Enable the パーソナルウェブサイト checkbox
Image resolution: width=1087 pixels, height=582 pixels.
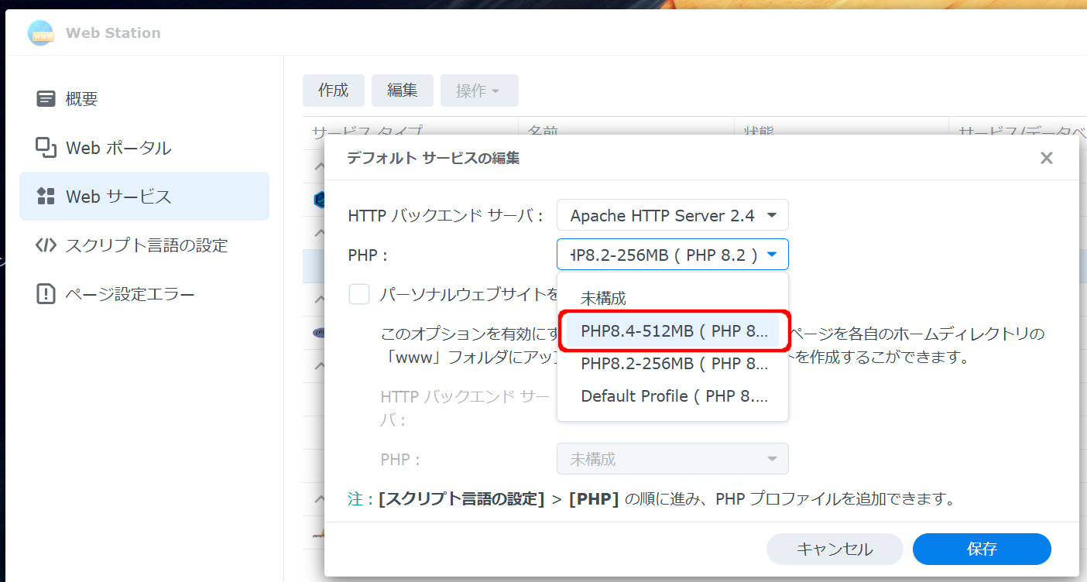coord(359,294)
